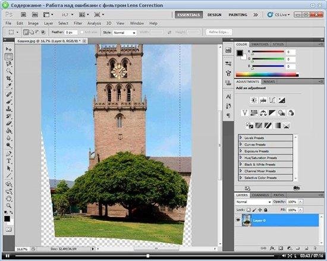
Task: Click the Refine Edge button
Action: 219,32
